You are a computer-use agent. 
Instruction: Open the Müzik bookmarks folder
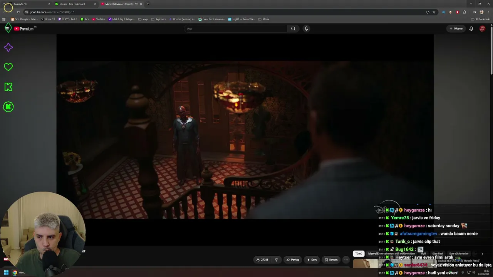pos(263,19)
